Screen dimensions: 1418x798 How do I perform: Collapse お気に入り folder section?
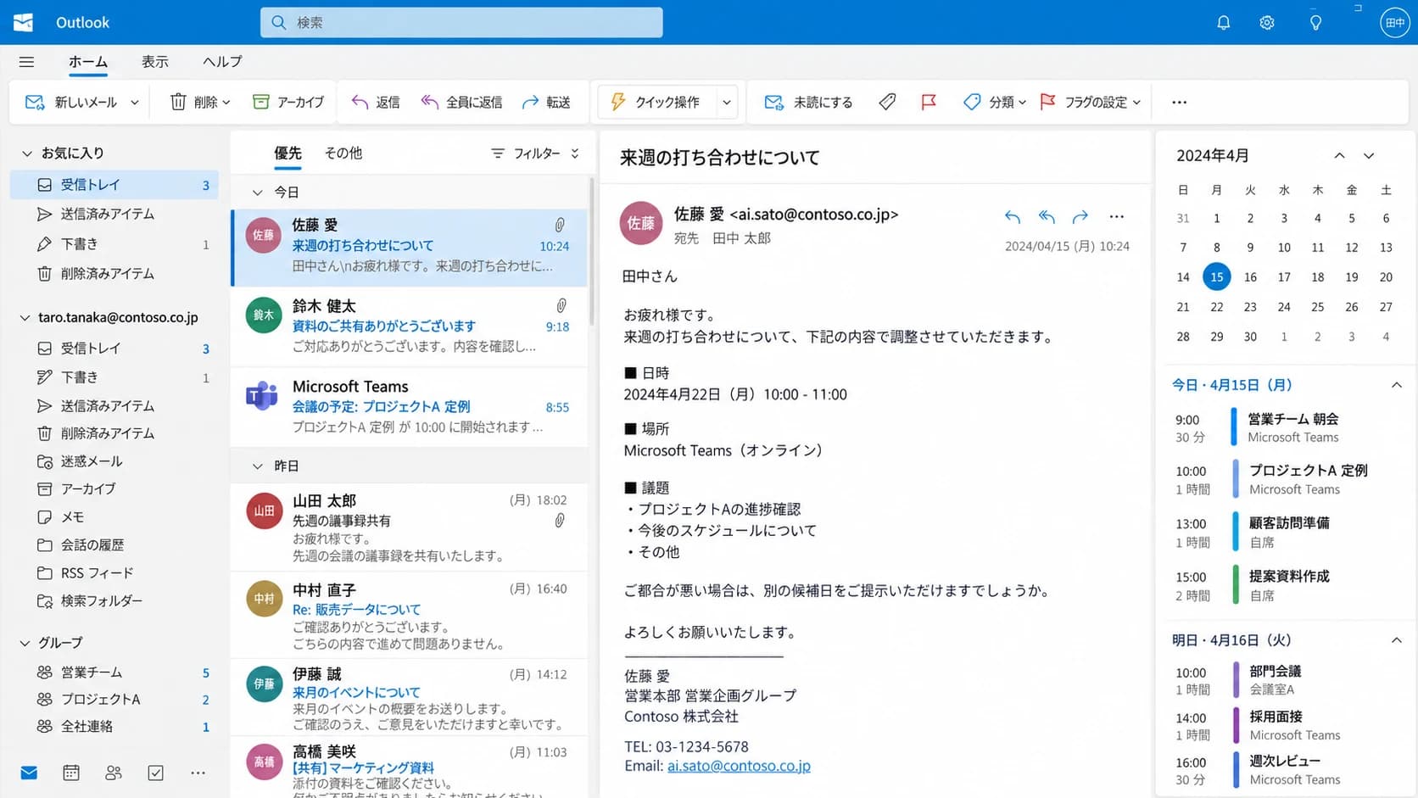pyautogui.click(x=26, y=153)
